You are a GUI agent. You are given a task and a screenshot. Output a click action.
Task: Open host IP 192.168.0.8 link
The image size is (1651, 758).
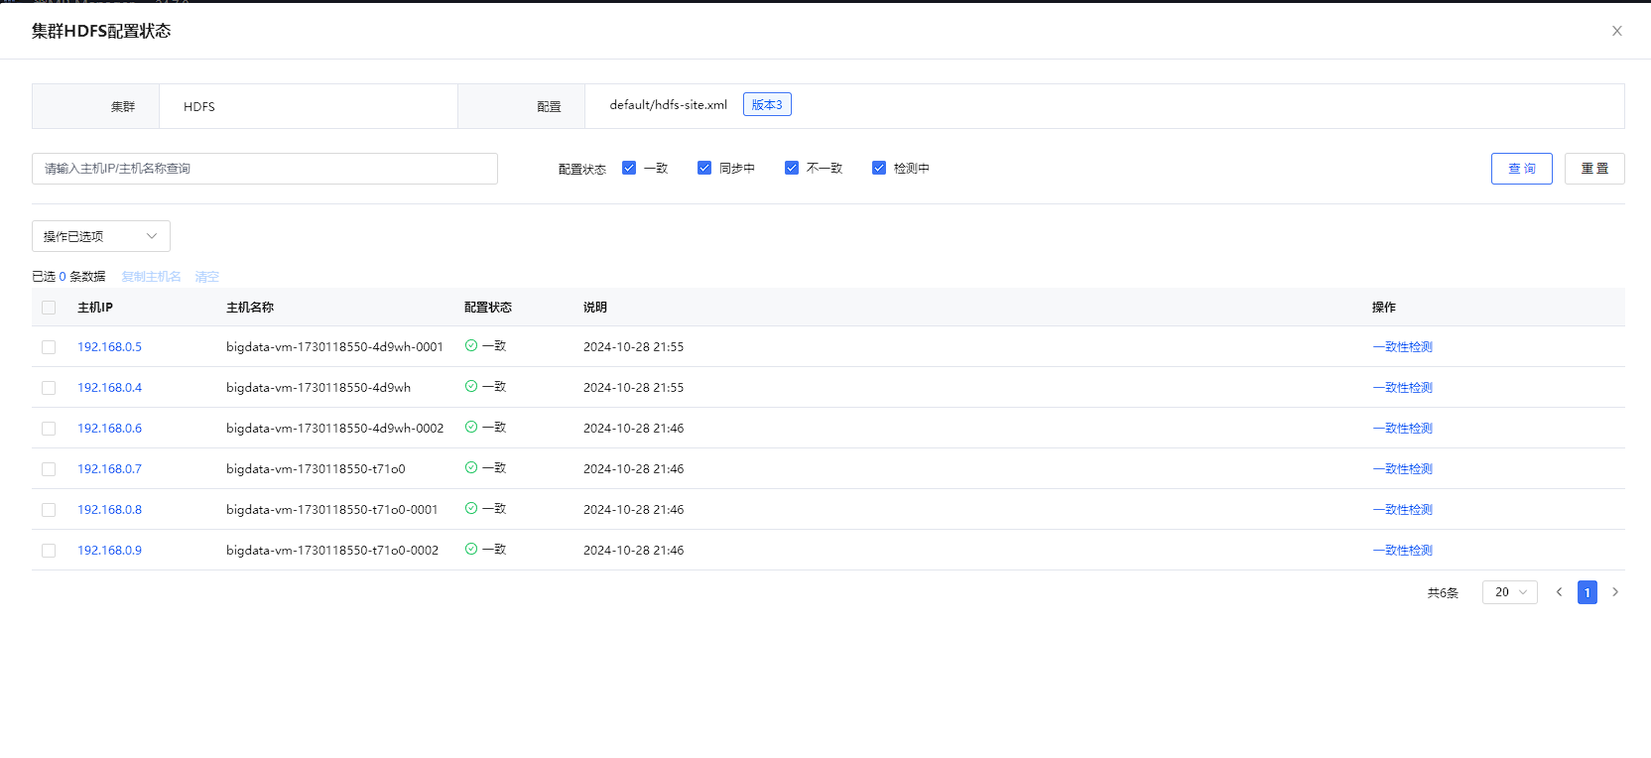(109, 510)
